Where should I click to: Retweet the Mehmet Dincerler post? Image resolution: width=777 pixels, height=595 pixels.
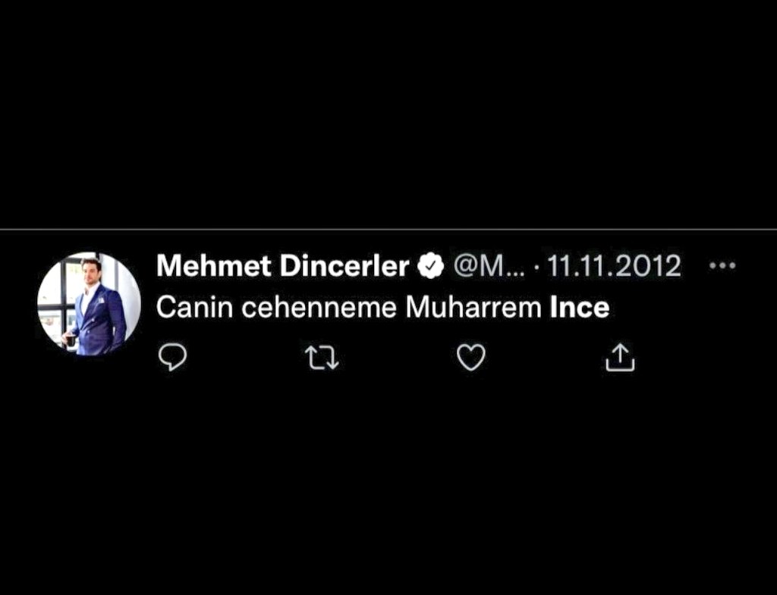pyautogui.click(x=322, y=358)
